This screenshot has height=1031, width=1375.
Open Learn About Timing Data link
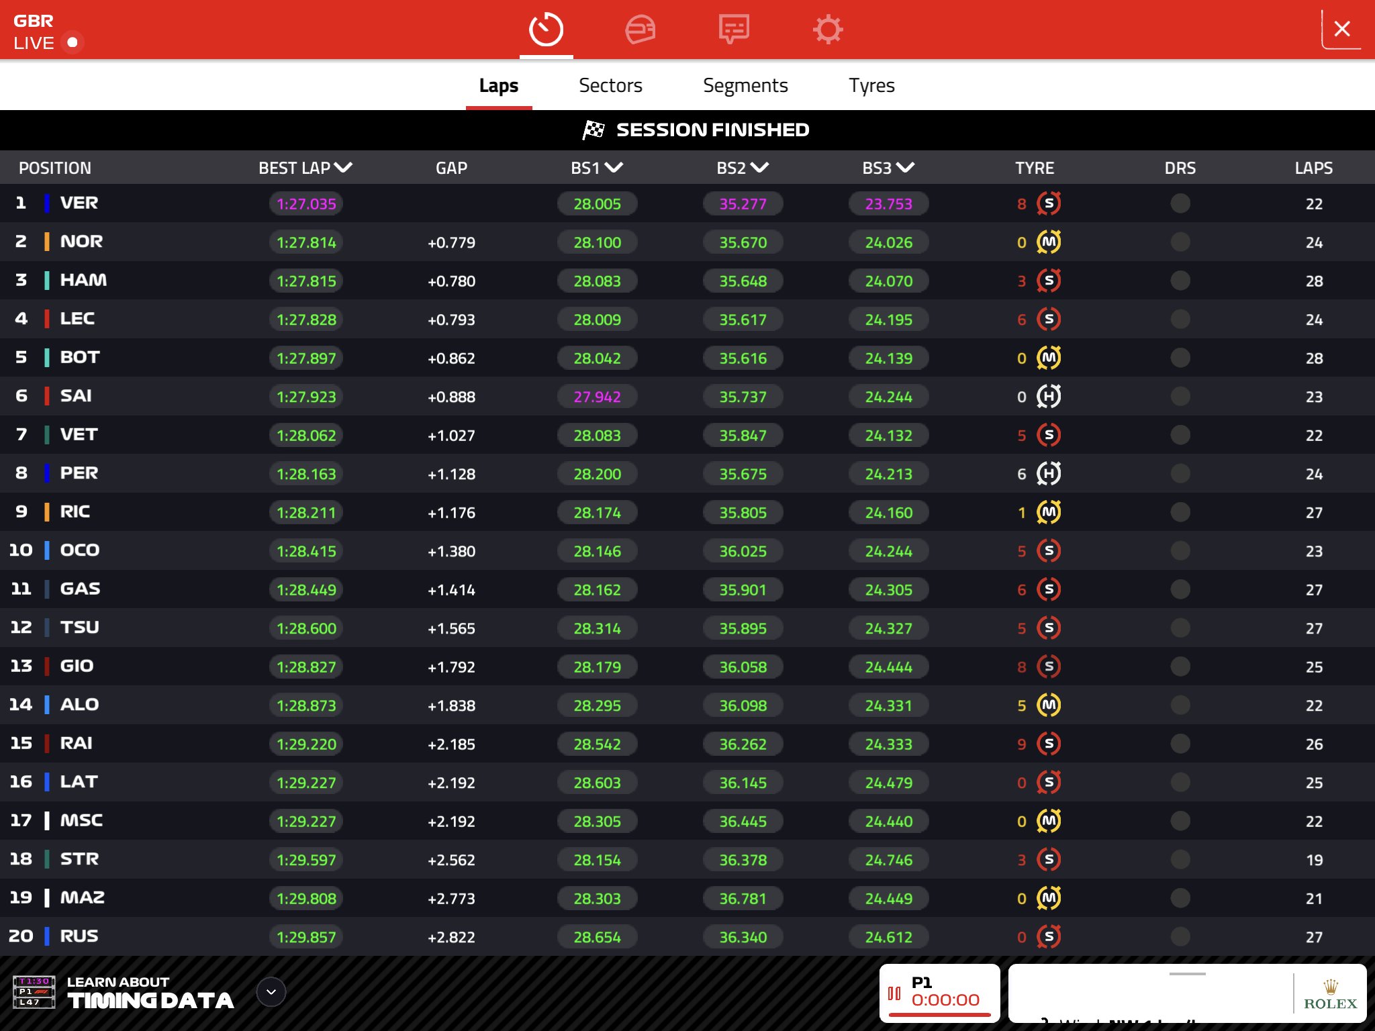150,992
